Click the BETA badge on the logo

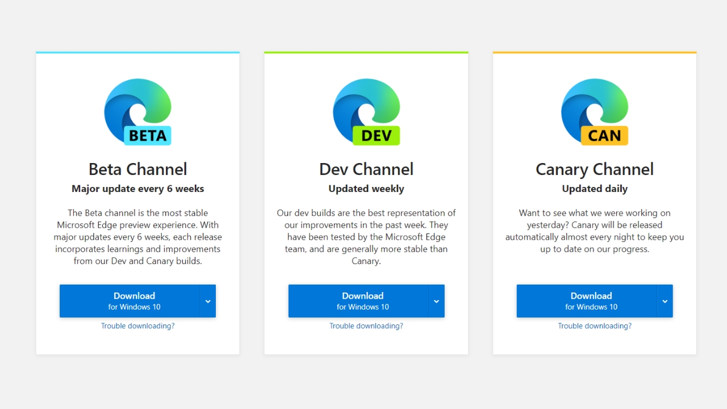(x=148, y=136)
